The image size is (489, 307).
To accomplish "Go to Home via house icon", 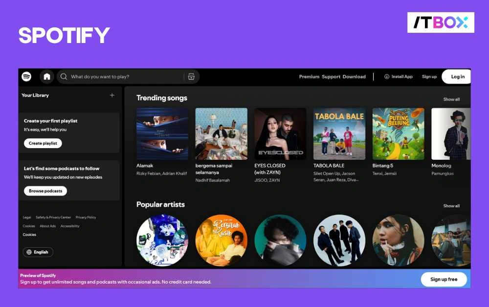I will [47, 77].
